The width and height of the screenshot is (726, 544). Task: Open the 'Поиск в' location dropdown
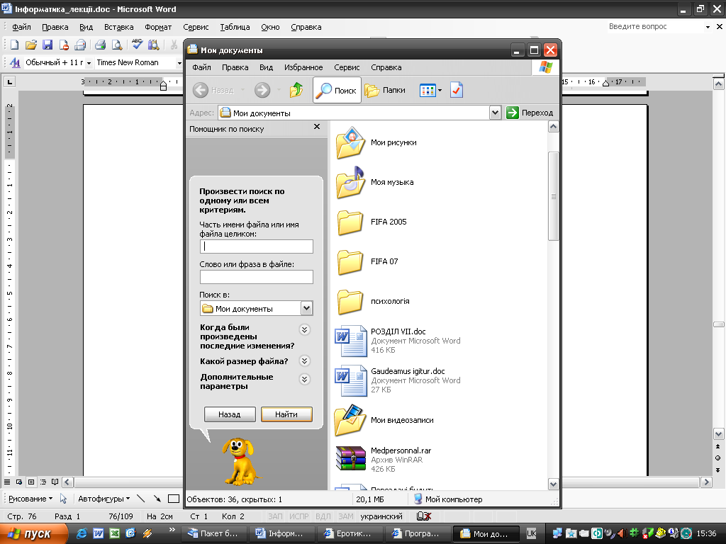(x=306, y=309)
